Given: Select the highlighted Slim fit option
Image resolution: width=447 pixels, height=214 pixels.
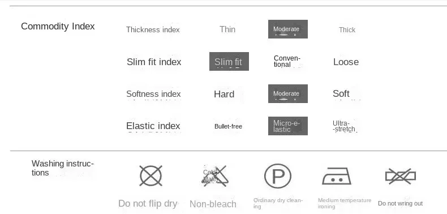Looking at the screenshot, I should point(229,61).
